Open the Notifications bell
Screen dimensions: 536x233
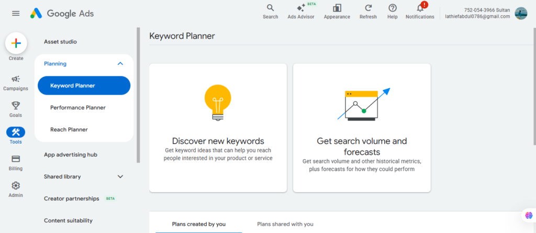[420, 11]
